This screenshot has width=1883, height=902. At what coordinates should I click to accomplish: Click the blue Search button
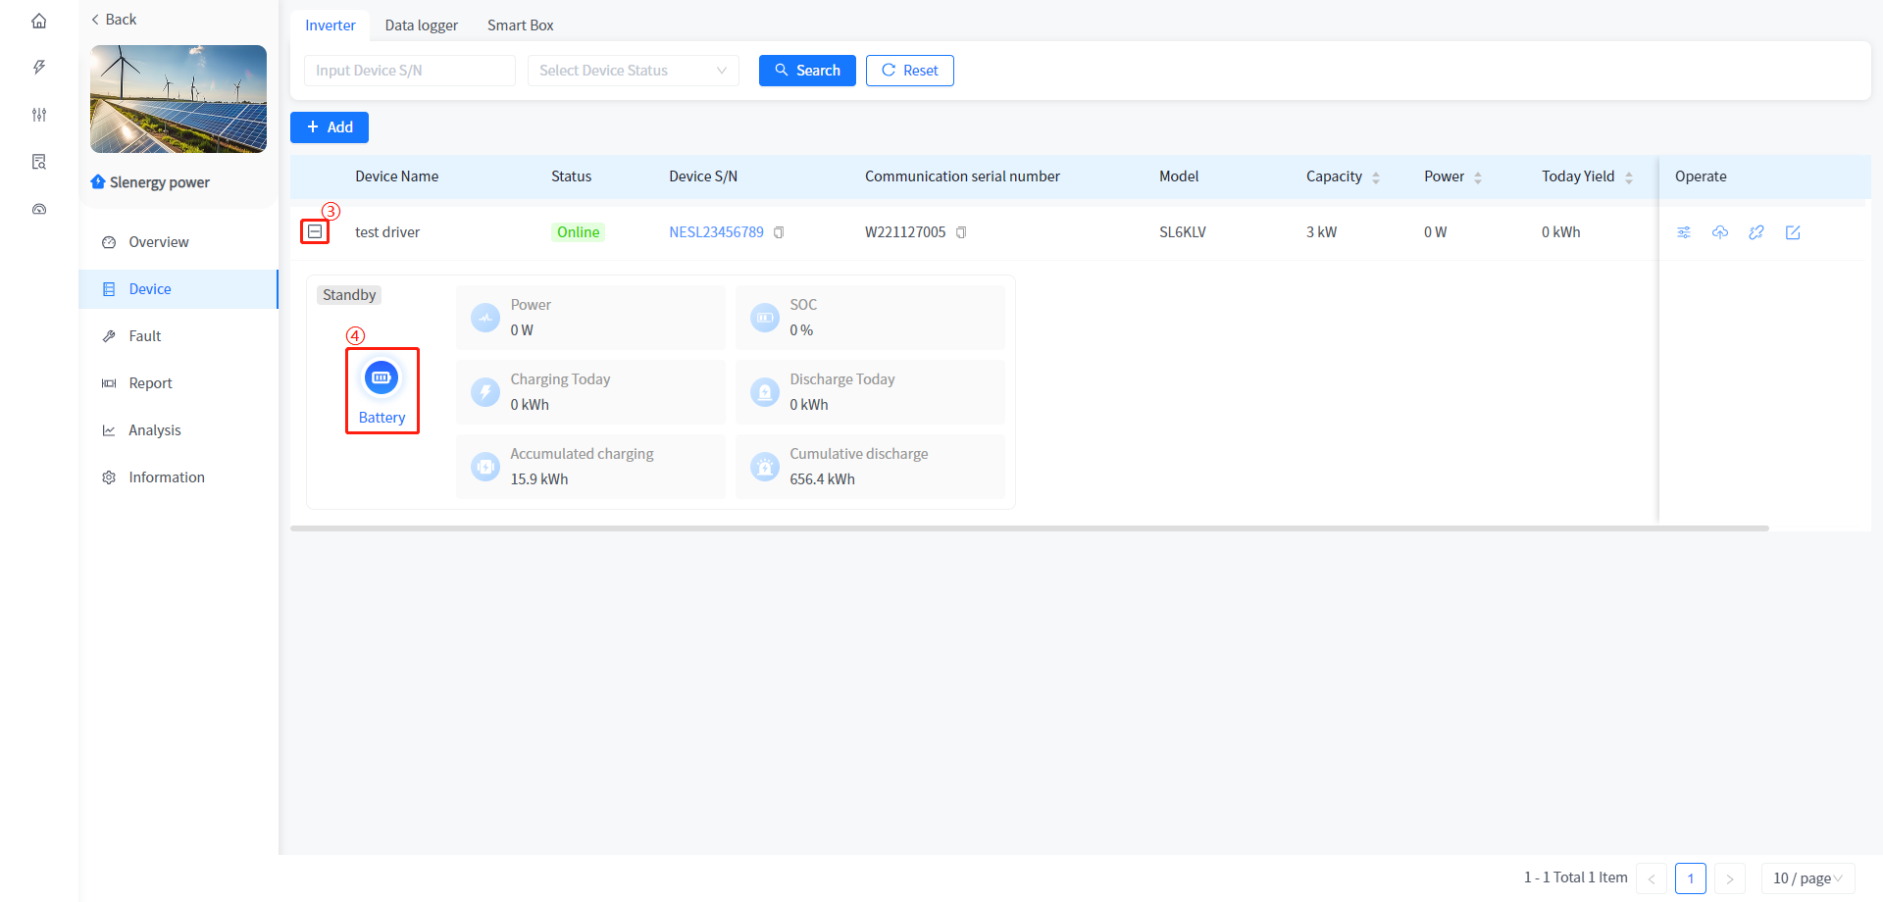pos(806,71)
